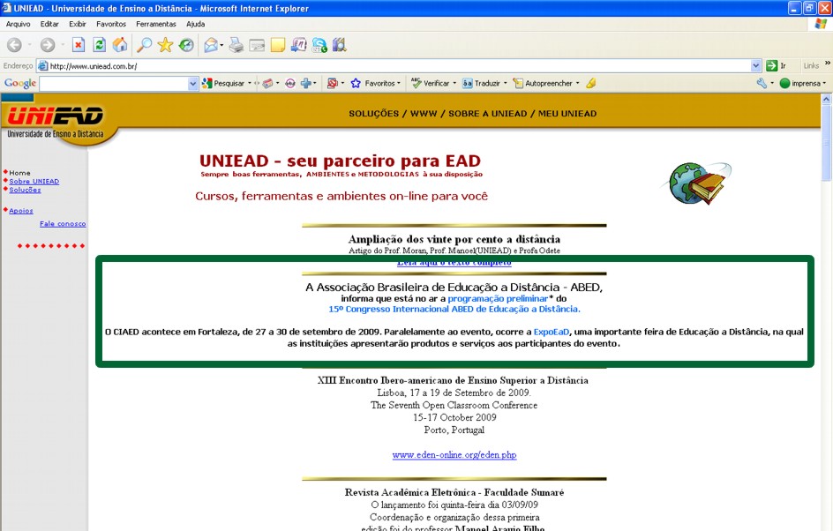Viewport: 833px width, 531px height.
Task: Open Favorites pane with yellow star icon
Action: tap(165, 45)
